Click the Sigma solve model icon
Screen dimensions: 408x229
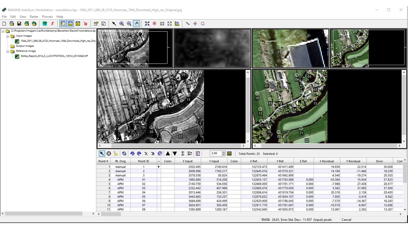coord(183,154)
